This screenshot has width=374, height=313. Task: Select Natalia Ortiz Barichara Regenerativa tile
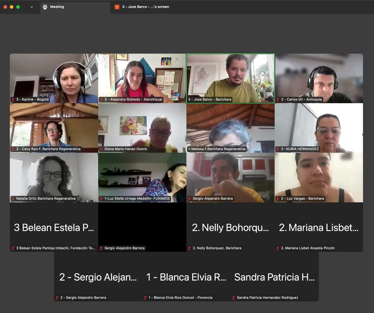click(54, 177)
